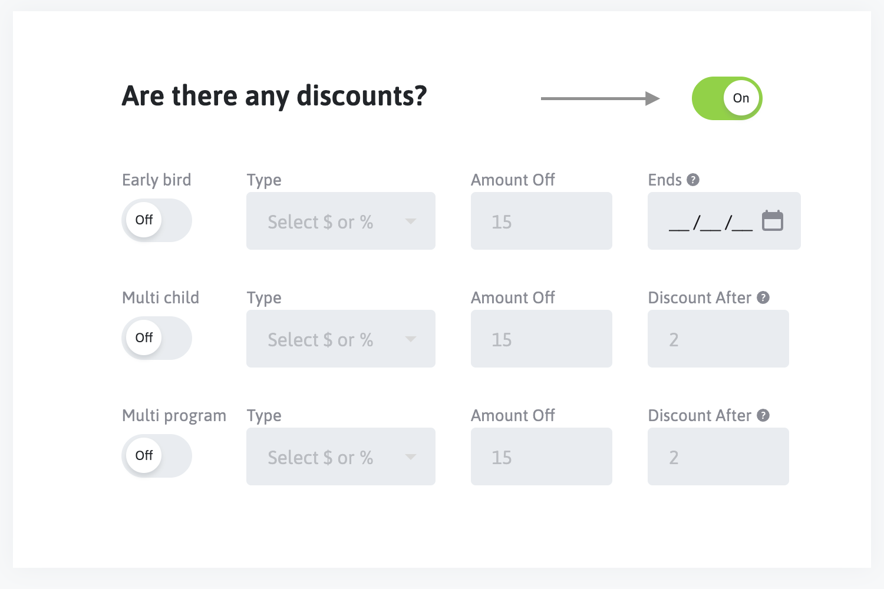The width and height of the screenshot is (884, 589).
Task: Click the dropdown arrow in Multi child Type
Action: 411,339
